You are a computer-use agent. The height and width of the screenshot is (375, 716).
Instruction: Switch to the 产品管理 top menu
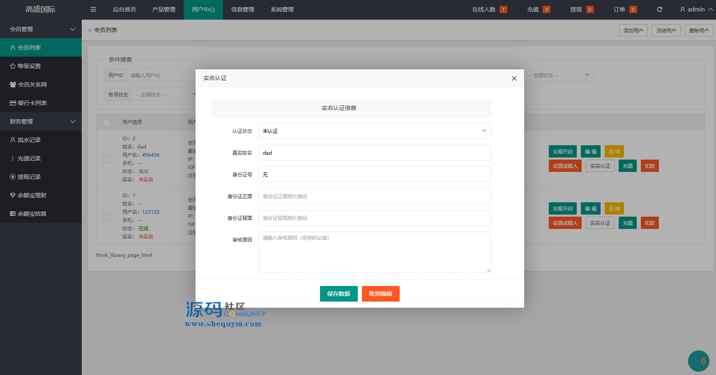163,9
